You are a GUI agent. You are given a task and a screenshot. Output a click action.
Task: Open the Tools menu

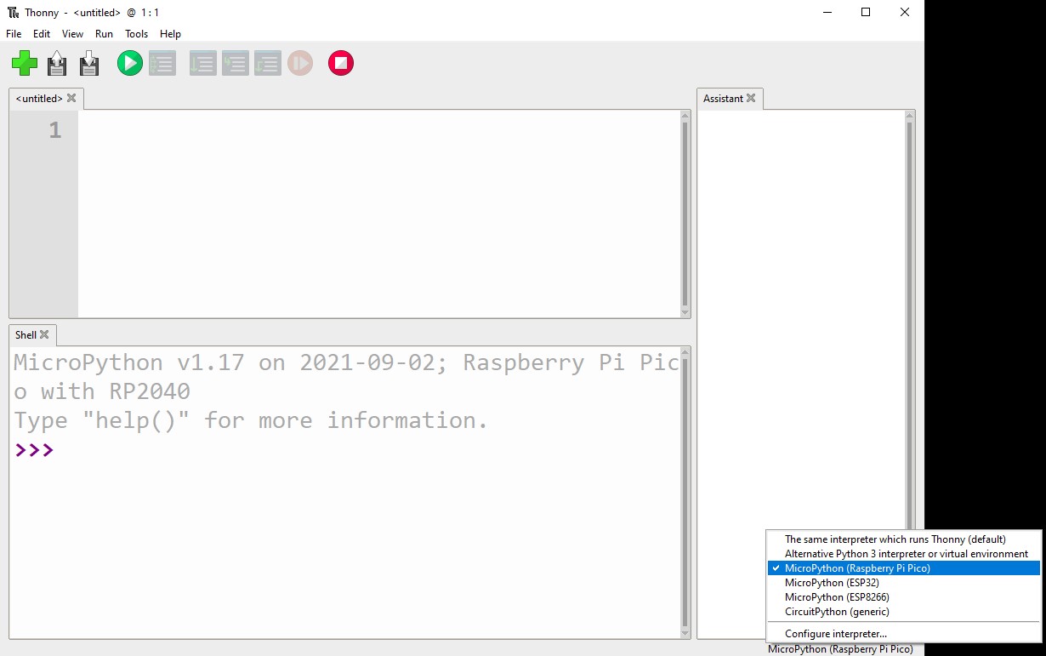[x=136, y=34]
